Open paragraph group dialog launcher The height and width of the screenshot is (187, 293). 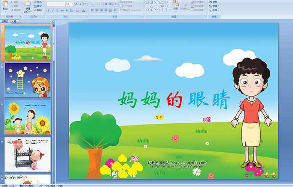click(142, 16)
